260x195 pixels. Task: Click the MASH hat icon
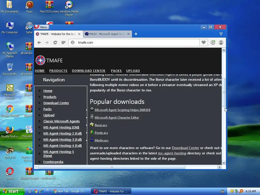[92, 109]
